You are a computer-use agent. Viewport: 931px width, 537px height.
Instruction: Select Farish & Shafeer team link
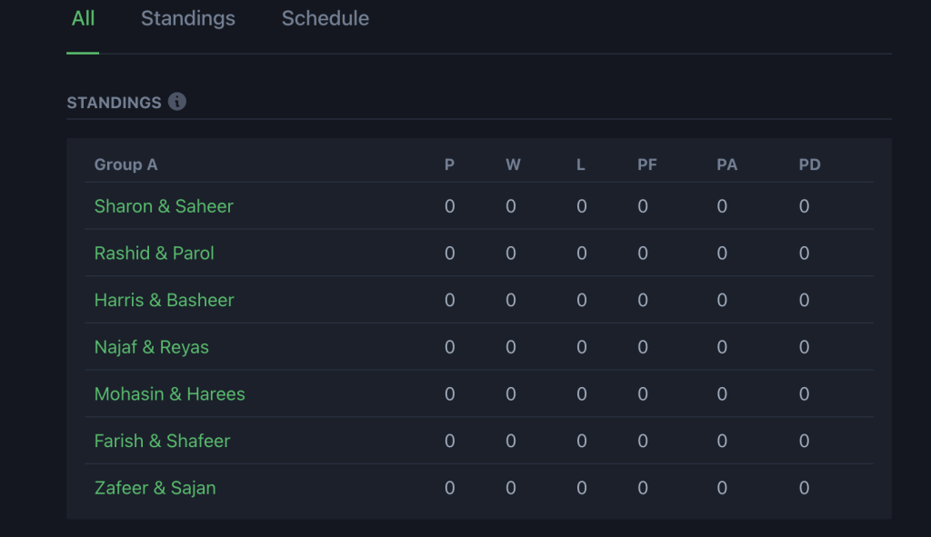(163, 442)
